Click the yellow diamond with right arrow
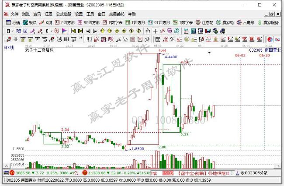The height and width of the screenshot is (186, 284). click(110, 31)
